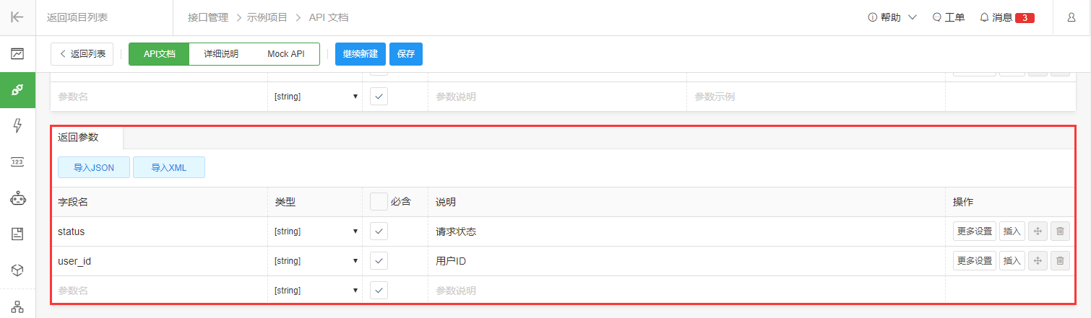This screenshot has width=1091, height=318.
Task: Open the type dropdown for user_id field
Action: tap(316, 261)
